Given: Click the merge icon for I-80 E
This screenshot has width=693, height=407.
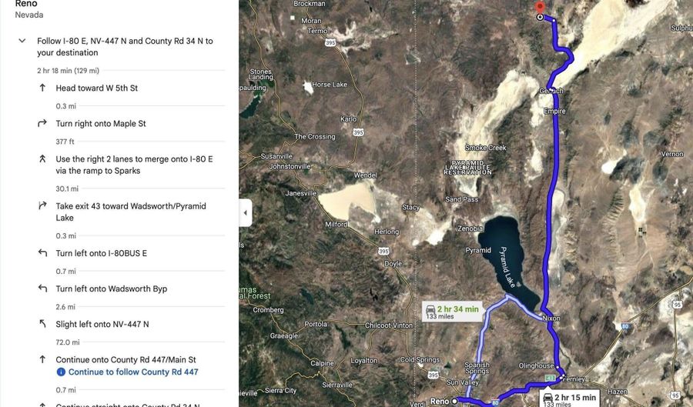Looking at the screenshot, I should (x=42, y=159).
